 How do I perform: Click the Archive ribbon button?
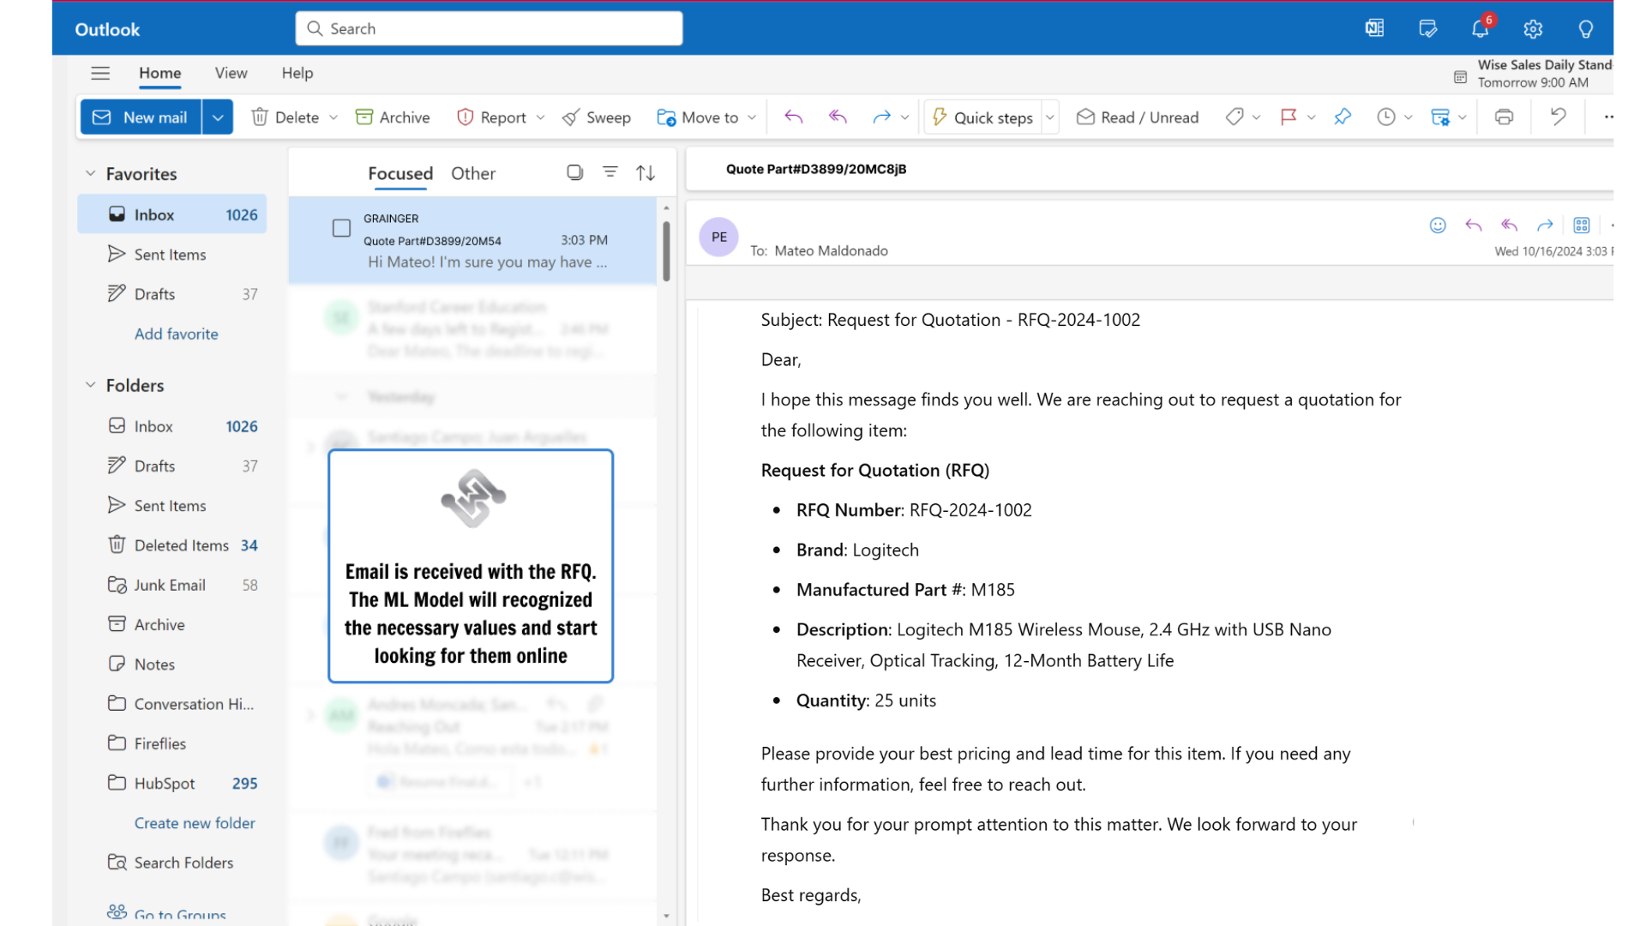point(393,117)
